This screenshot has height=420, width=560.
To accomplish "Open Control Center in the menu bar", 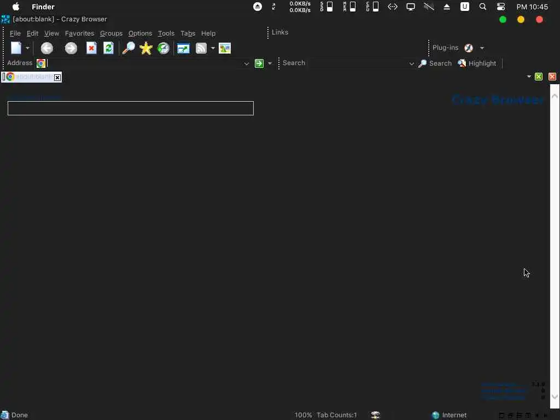I will (x=501, y=7).
